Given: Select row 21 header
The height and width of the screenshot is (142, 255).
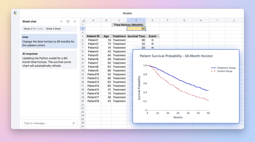Looking at the screenshot, I should pos(83,105).
